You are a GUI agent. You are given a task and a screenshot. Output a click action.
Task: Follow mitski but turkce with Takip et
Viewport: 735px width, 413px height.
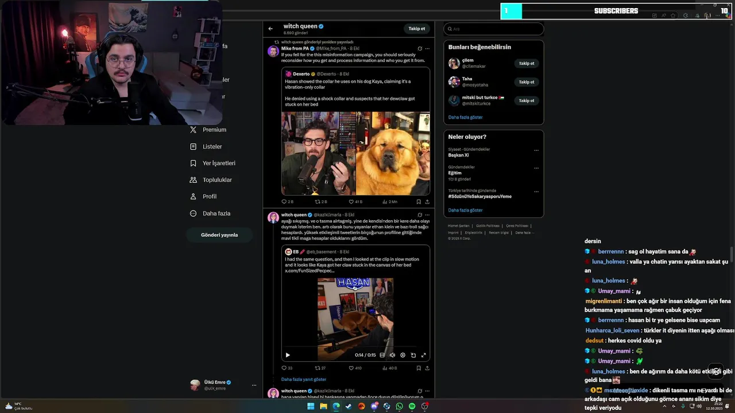[x=527, y=100]
